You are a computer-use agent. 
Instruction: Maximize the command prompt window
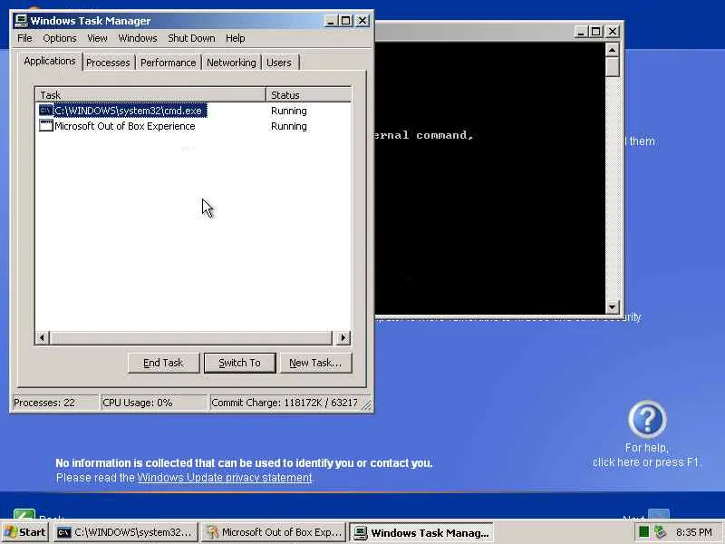[x=596, y=32]
